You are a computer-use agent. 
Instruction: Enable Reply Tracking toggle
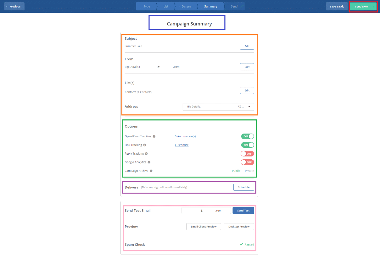248,154
